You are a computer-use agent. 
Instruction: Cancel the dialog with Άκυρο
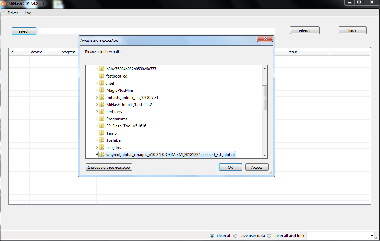[x=257, y=167]
